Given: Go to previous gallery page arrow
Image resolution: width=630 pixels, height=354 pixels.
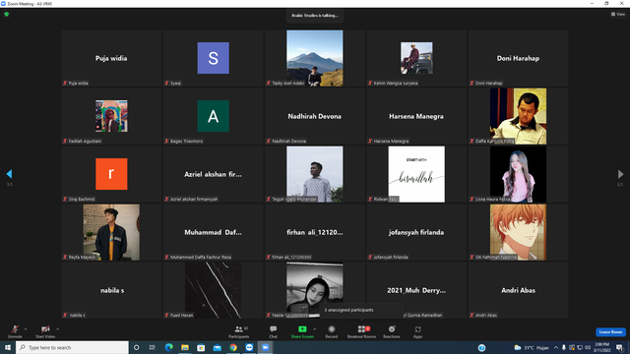Looking at the screenshot, I should coord(9,174).
